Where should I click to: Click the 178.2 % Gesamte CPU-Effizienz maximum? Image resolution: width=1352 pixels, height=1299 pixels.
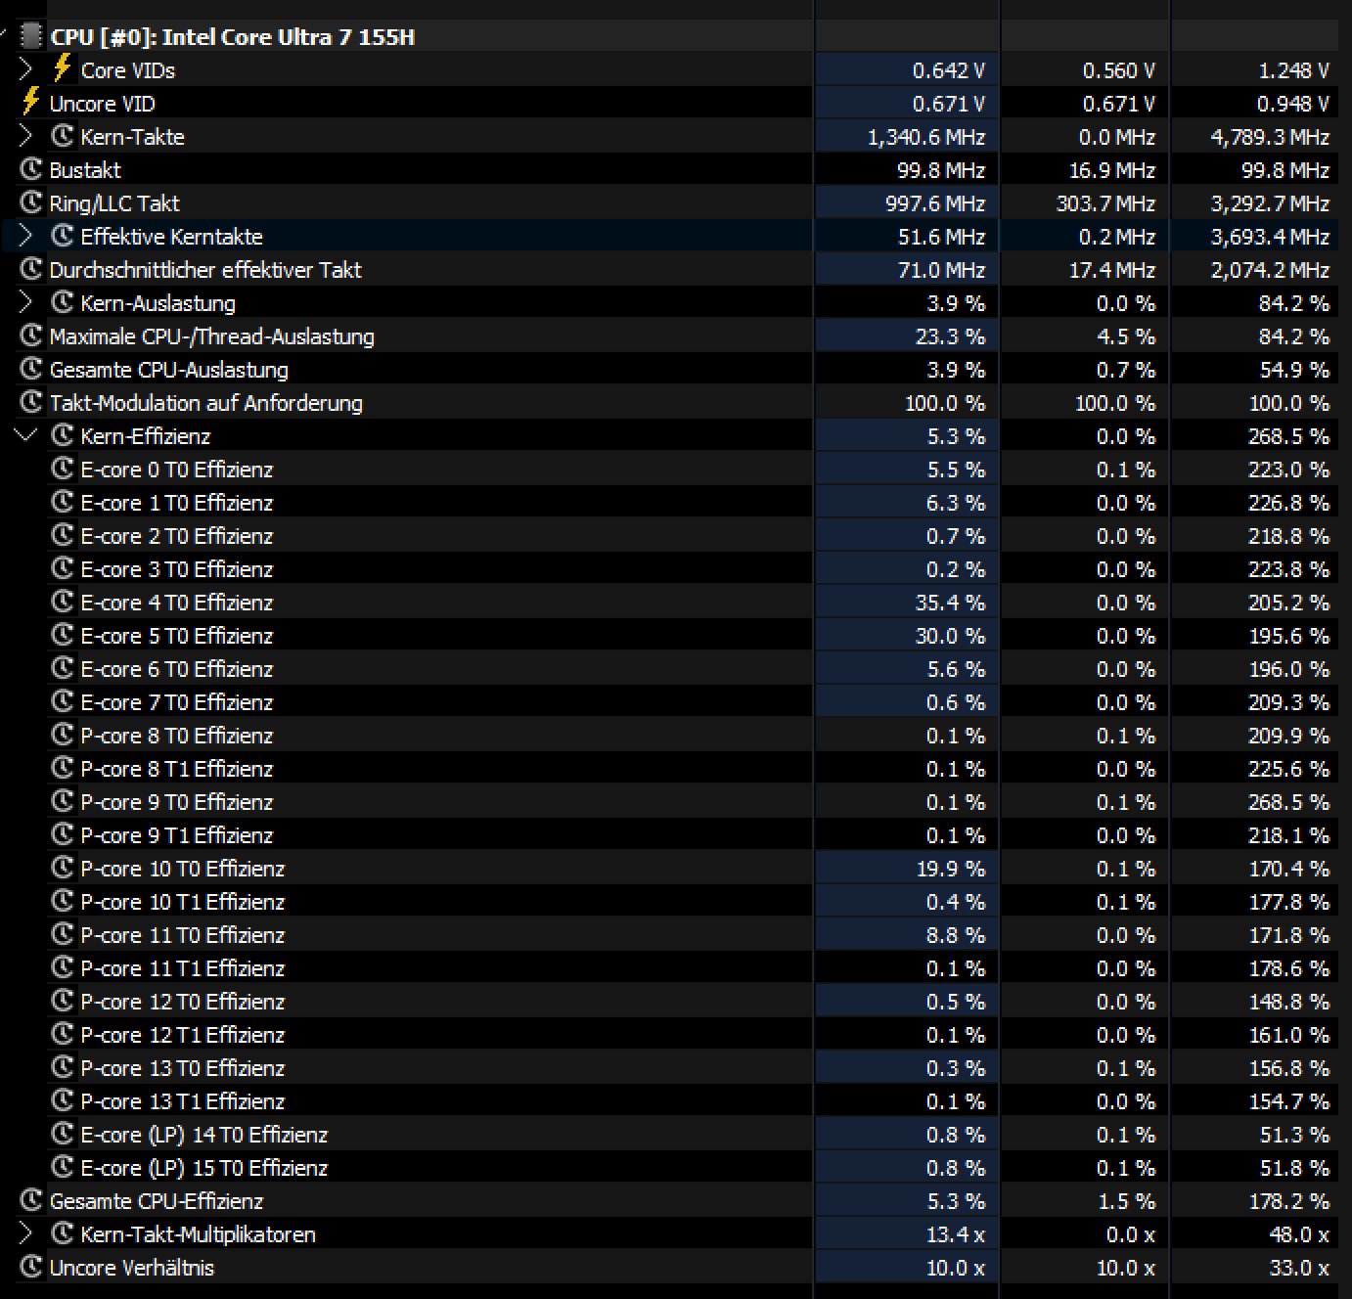(1288, 1201)
